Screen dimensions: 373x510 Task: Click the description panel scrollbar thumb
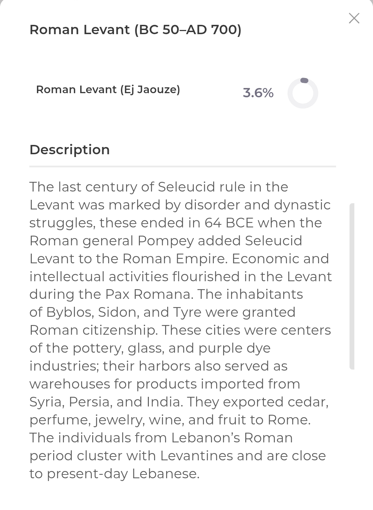352,286
